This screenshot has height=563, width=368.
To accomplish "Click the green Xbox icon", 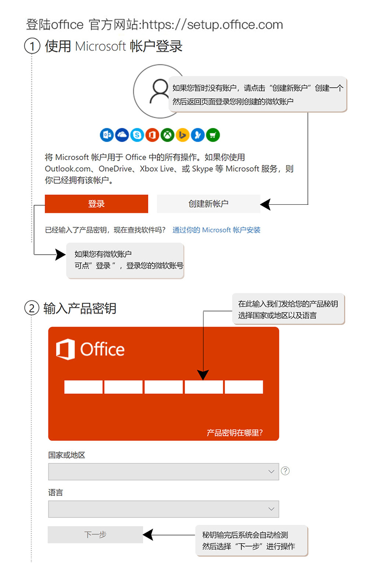I will (167, 135).
